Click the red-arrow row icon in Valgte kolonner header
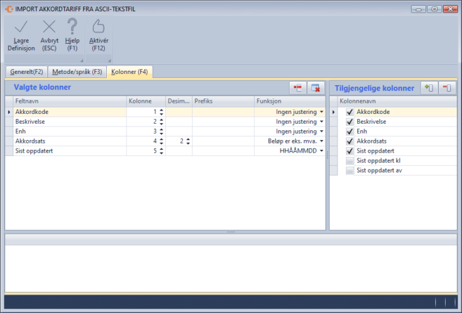Viewport: 462px width, 313px height. click(x=298, y=88)
